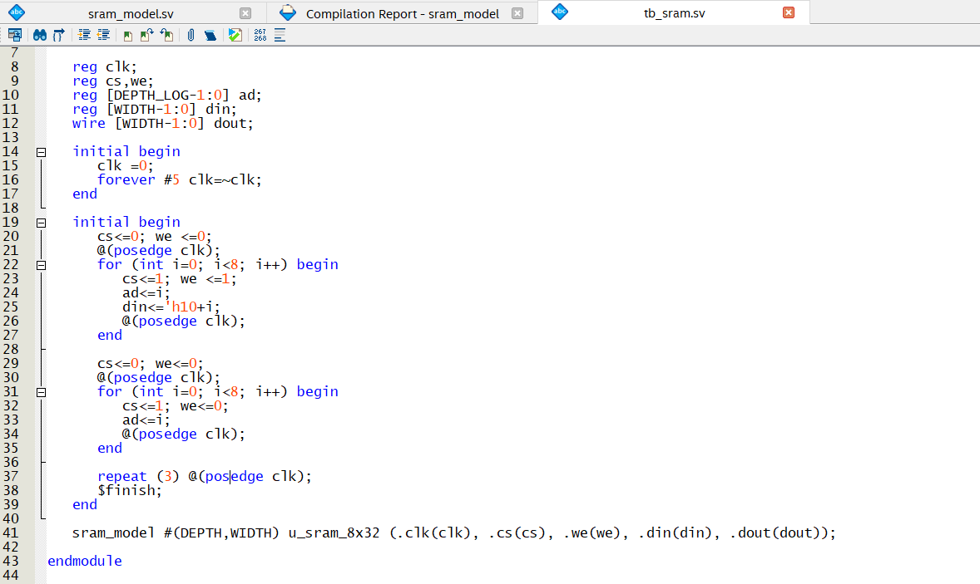
Task: Collapse the for loop at line 22
Action: click(x=42, y=265)
